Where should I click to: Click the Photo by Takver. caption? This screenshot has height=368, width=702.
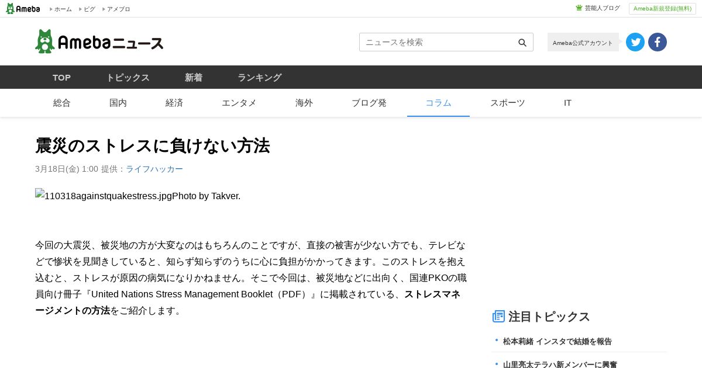(x=206, y=196)
